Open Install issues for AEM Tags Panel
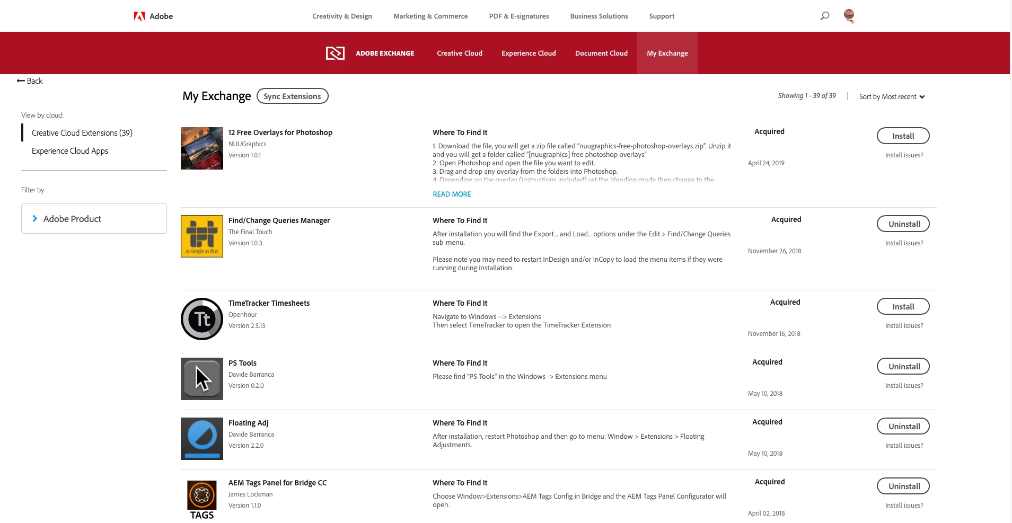 [x=904, y=506]
